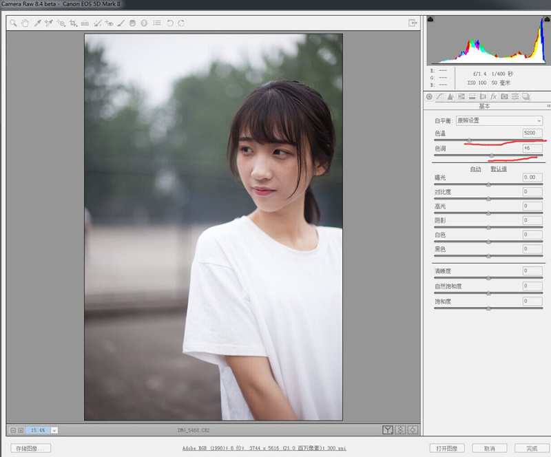Edit the 色调 value field +6

click(532, 148)
